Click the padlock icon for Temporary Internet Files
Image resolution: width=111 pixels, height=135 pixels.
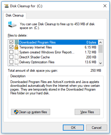click(16, 47)
